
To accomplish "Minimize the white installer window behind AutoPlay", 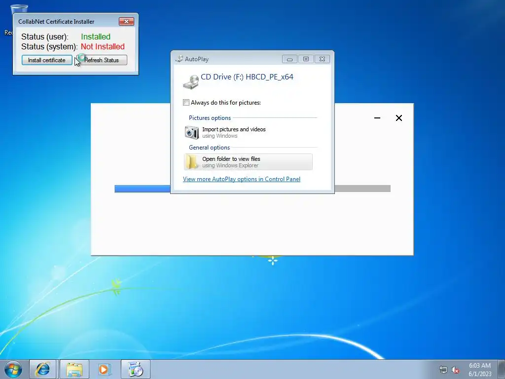I will point(377,118).
